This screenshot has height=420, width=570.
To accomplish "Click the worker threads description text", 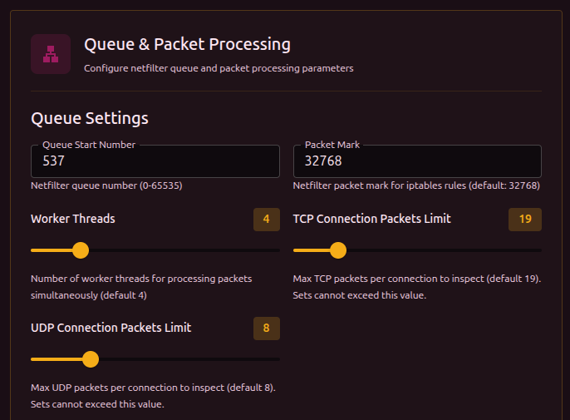I will (141, 286).
